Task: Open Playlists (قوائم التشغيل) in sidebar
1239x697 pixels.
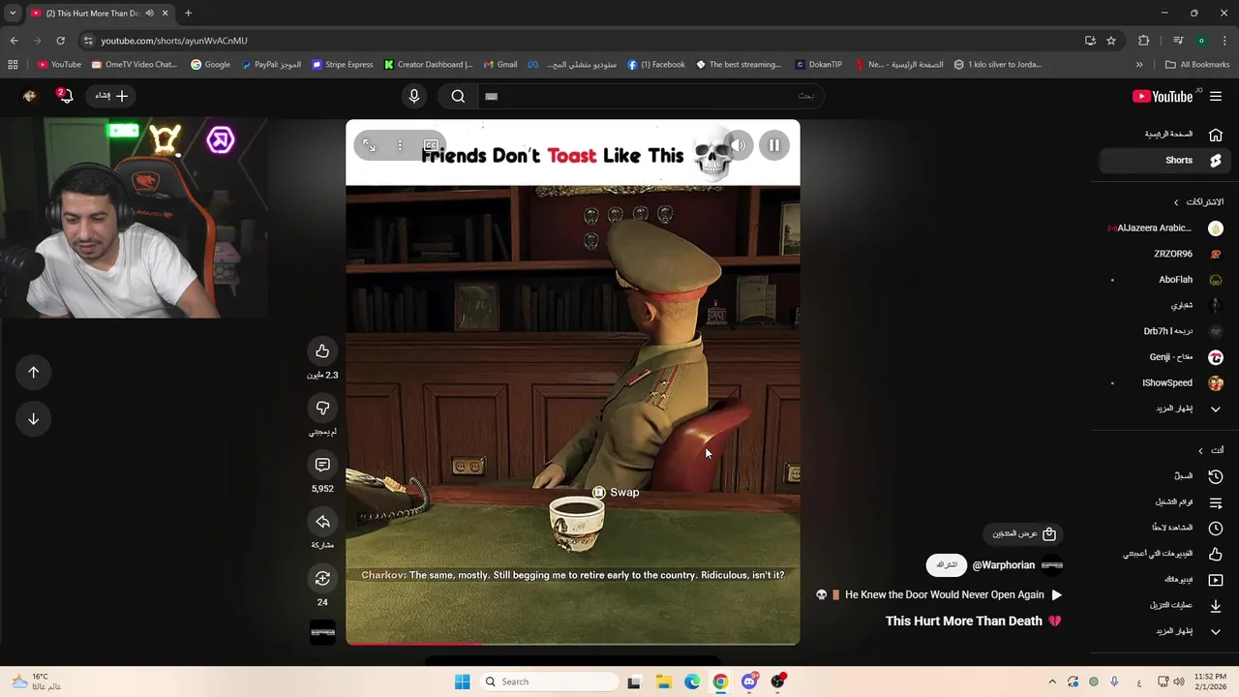Action: 1164,502
